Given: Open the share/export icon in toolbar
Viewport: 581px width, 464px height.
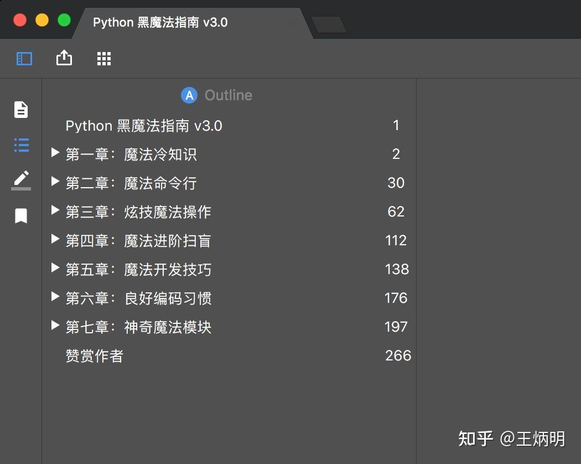Looking at the screenshot, I should click(x=64, y=58).
